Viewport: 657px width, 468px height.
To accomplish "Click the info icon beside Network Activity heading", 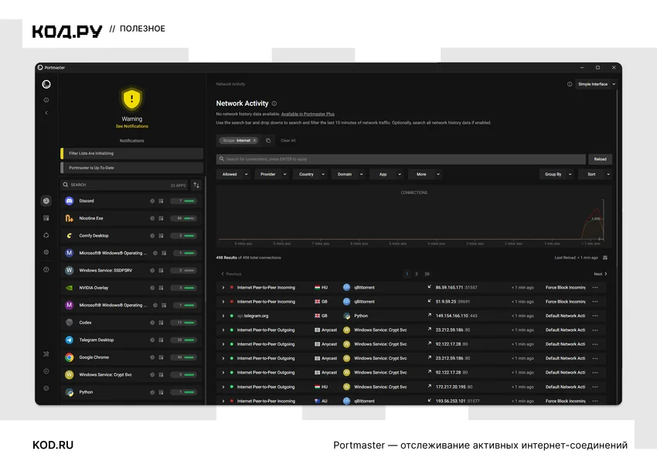I will (274, 104).
